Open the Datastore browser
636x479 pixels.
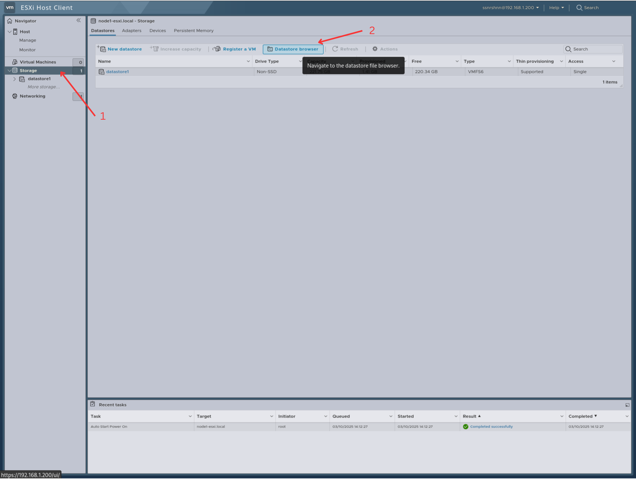293,49
